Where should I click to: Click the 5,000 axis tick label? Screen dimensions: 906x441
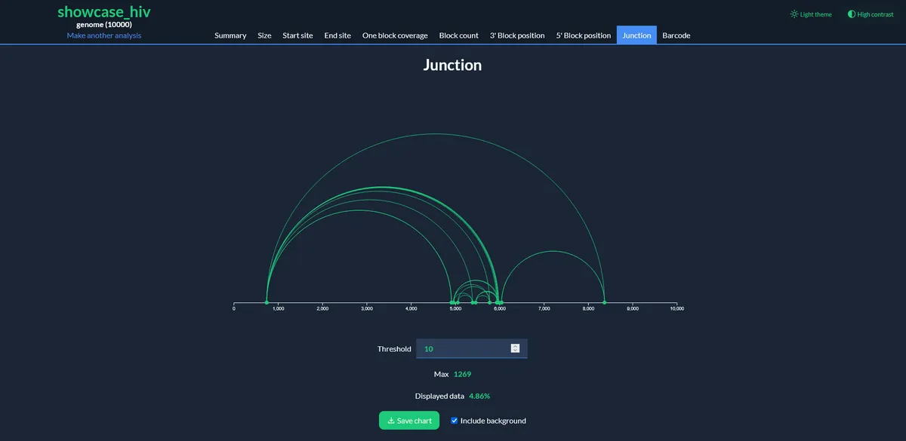point(455,308)
